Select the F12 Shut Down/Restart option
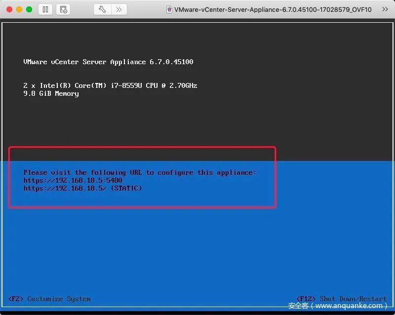 point(342,299)
